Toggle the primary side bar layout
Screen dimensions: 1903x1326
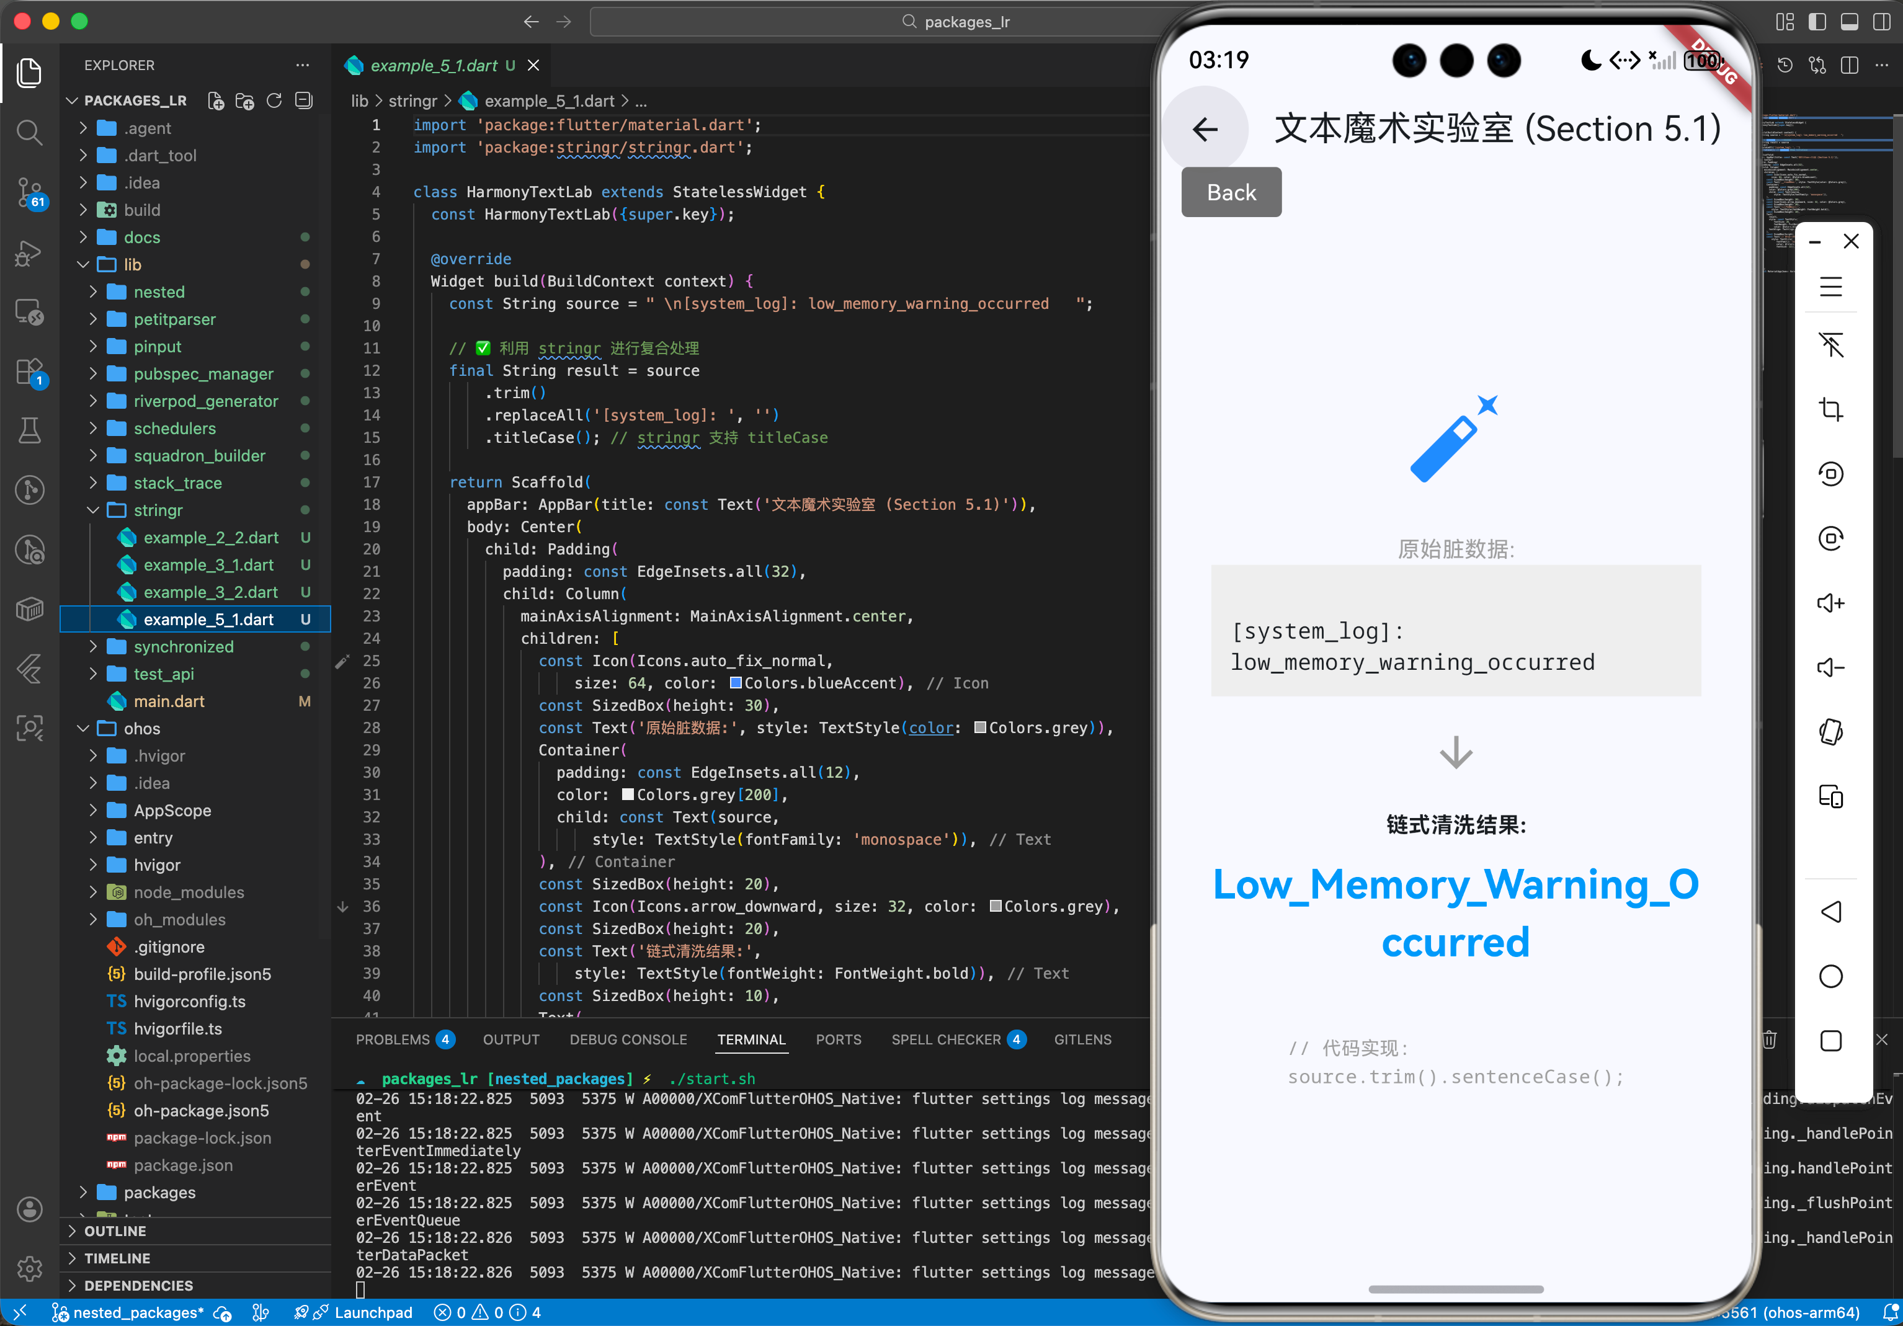coord(1817,22)
